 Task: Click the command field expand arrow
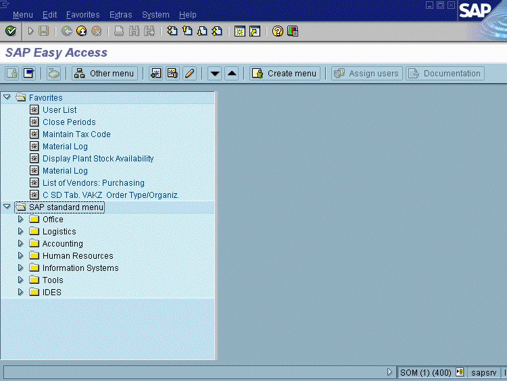coord(30,31)
